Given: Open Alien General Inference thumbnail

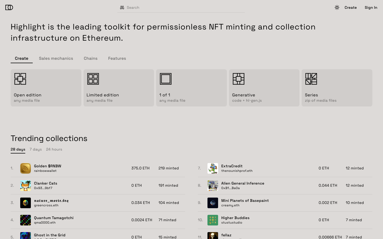Looking at the screenshot, I should tap(213, 186).
